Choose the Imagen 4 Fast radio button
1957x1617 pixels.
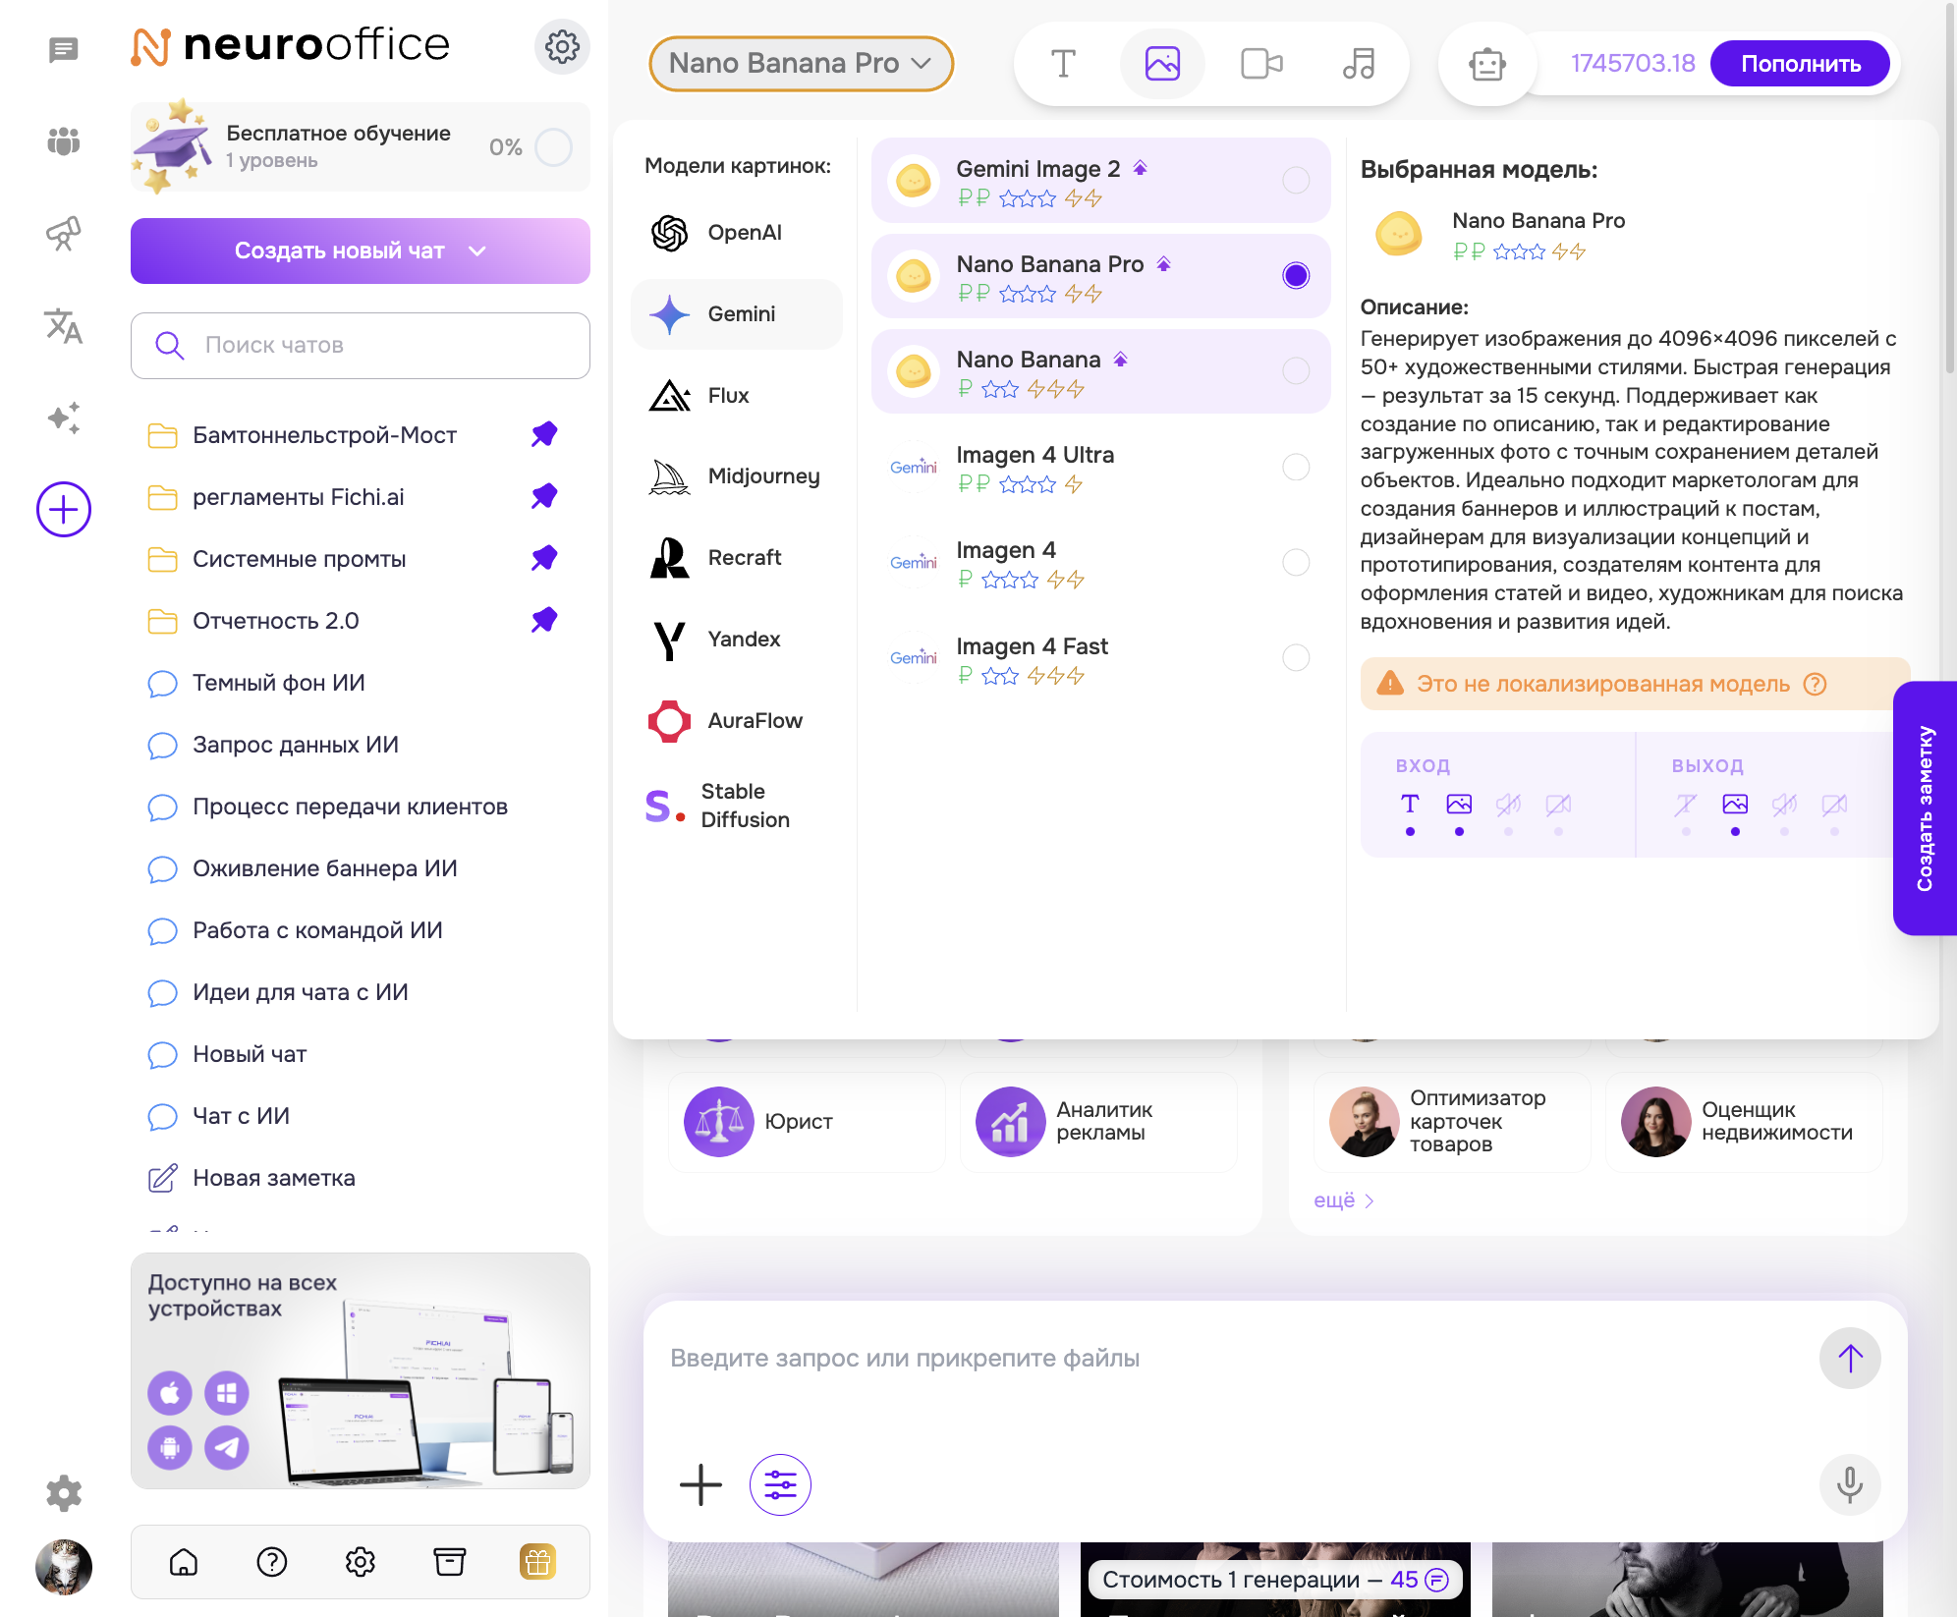click(1296, 657)
